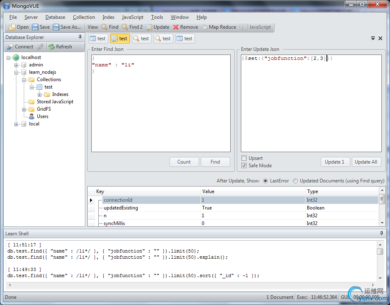
Task: Click the Connect icon in Database Explorer
Action: pos(10,47)
